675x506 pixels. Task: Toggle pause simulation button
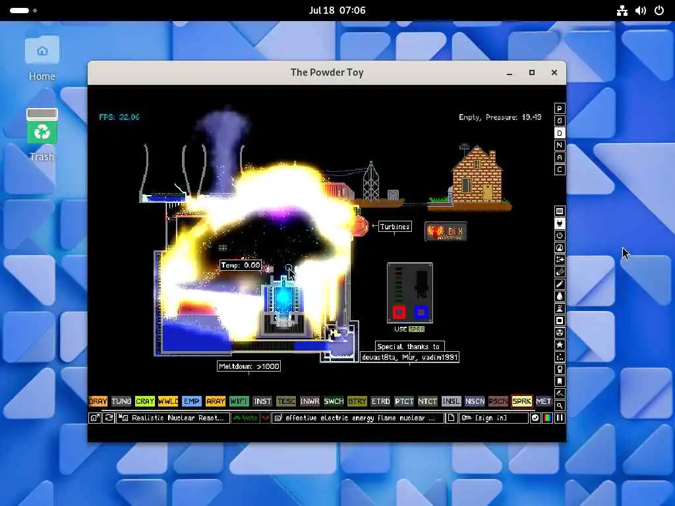560,418
